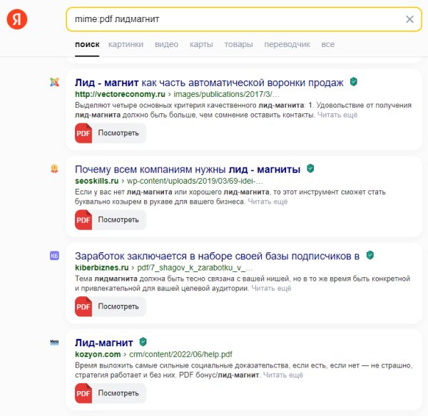Click the verified shield on the seoskills result
Viewport: 428px width, 416px height.
(310, 169)
